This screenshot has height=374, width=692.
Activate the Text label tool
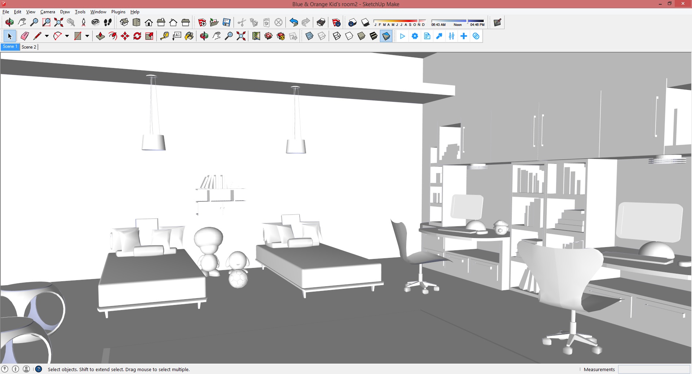coord(177,36)
